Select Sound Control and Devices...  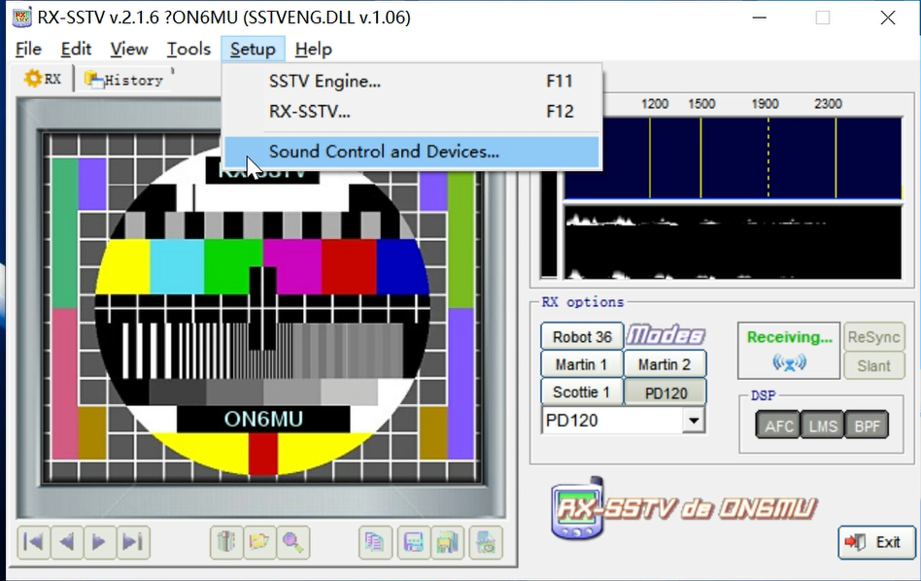(x=412, y=152)
